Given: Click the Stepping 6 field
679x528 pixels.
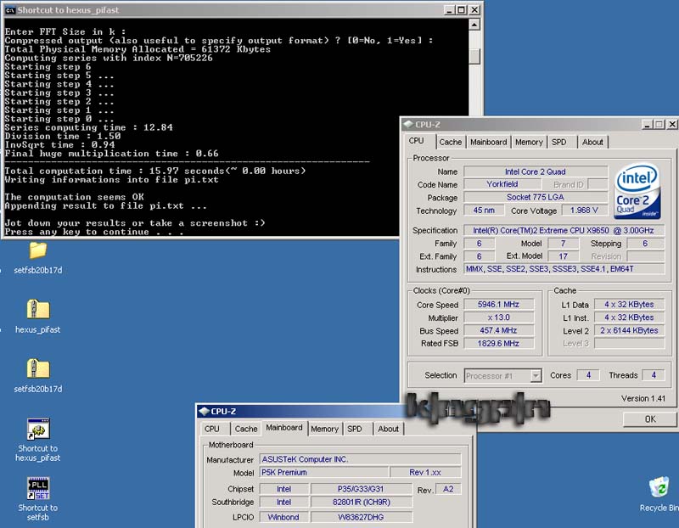Looking at the screenshot, I should pos(645,244).
